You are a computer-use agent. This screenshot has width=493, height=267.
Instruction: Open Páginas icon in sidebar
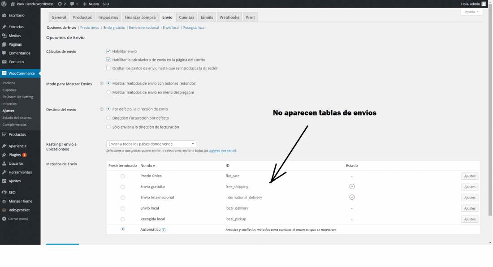pos(4,44)
